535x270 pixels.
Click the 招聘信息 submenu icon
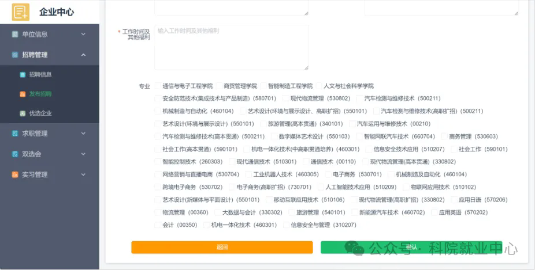pos(23,74)
